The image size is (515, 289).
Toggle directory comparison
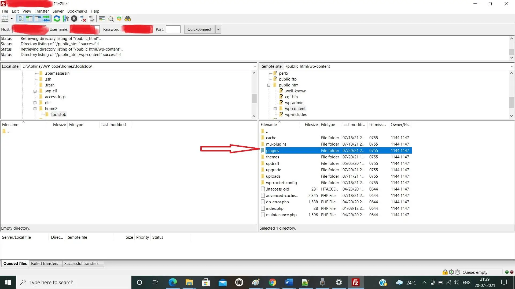click(x=111, y=19)
